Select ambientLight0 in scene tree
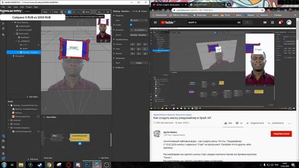 pyautogui.click(x=24, y=26)
